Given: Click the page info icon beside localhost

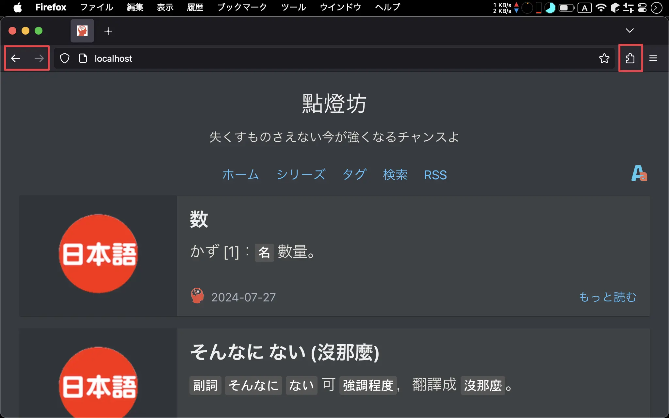Looking at the screenshot, I should pos(83,58).
